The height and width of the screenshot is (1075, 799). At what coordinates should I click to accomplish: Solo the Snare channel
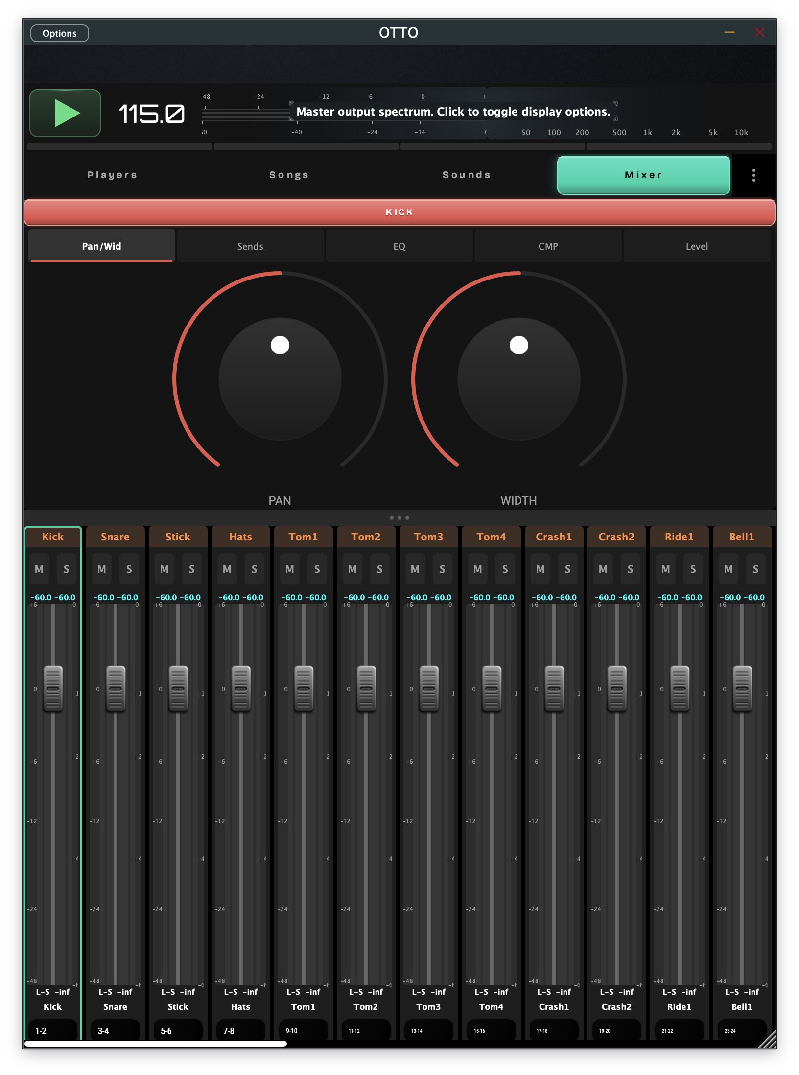click(x=129, y=569)
